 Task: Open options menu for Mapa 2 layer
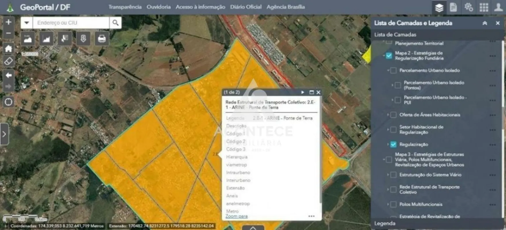point(493,56)
